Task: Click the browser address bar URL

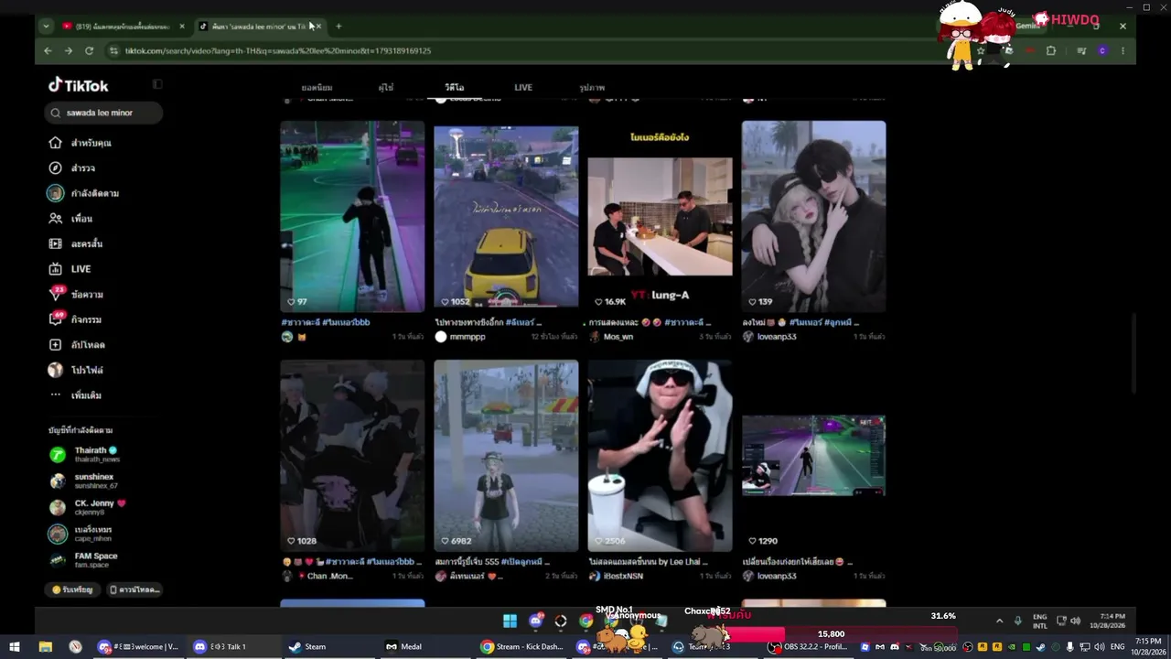Action: [x=278, y=50]
